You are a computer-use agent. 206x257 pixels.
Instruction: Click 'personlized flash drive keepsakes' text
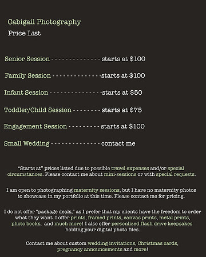click(152, 224)
